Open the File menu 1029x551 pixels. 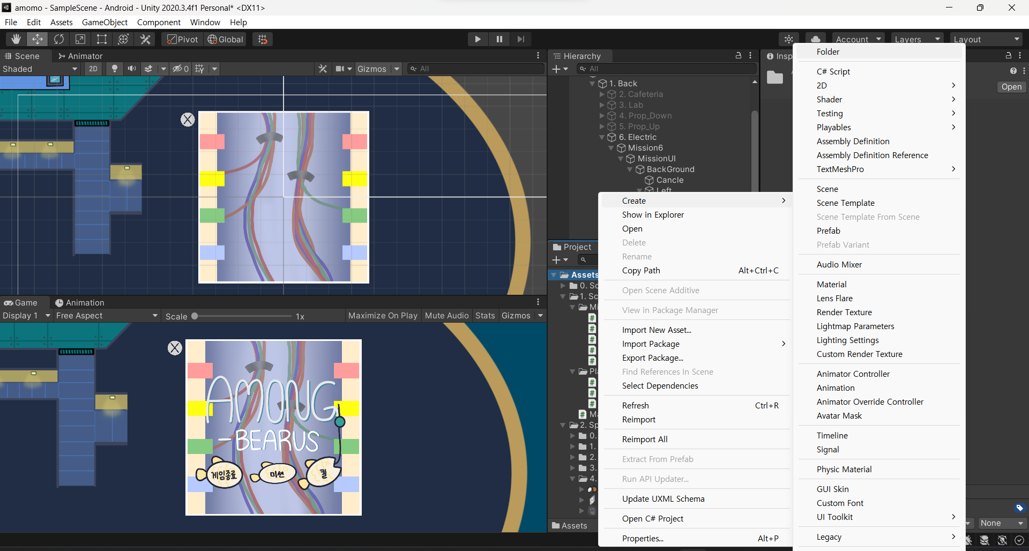(11, 22)
